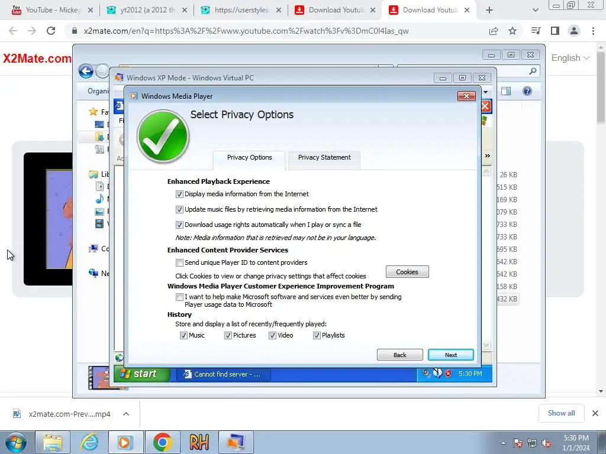Click the Favorites star icon in Explorer
This screenshot has height=454, width=606.
coord(93,112)
